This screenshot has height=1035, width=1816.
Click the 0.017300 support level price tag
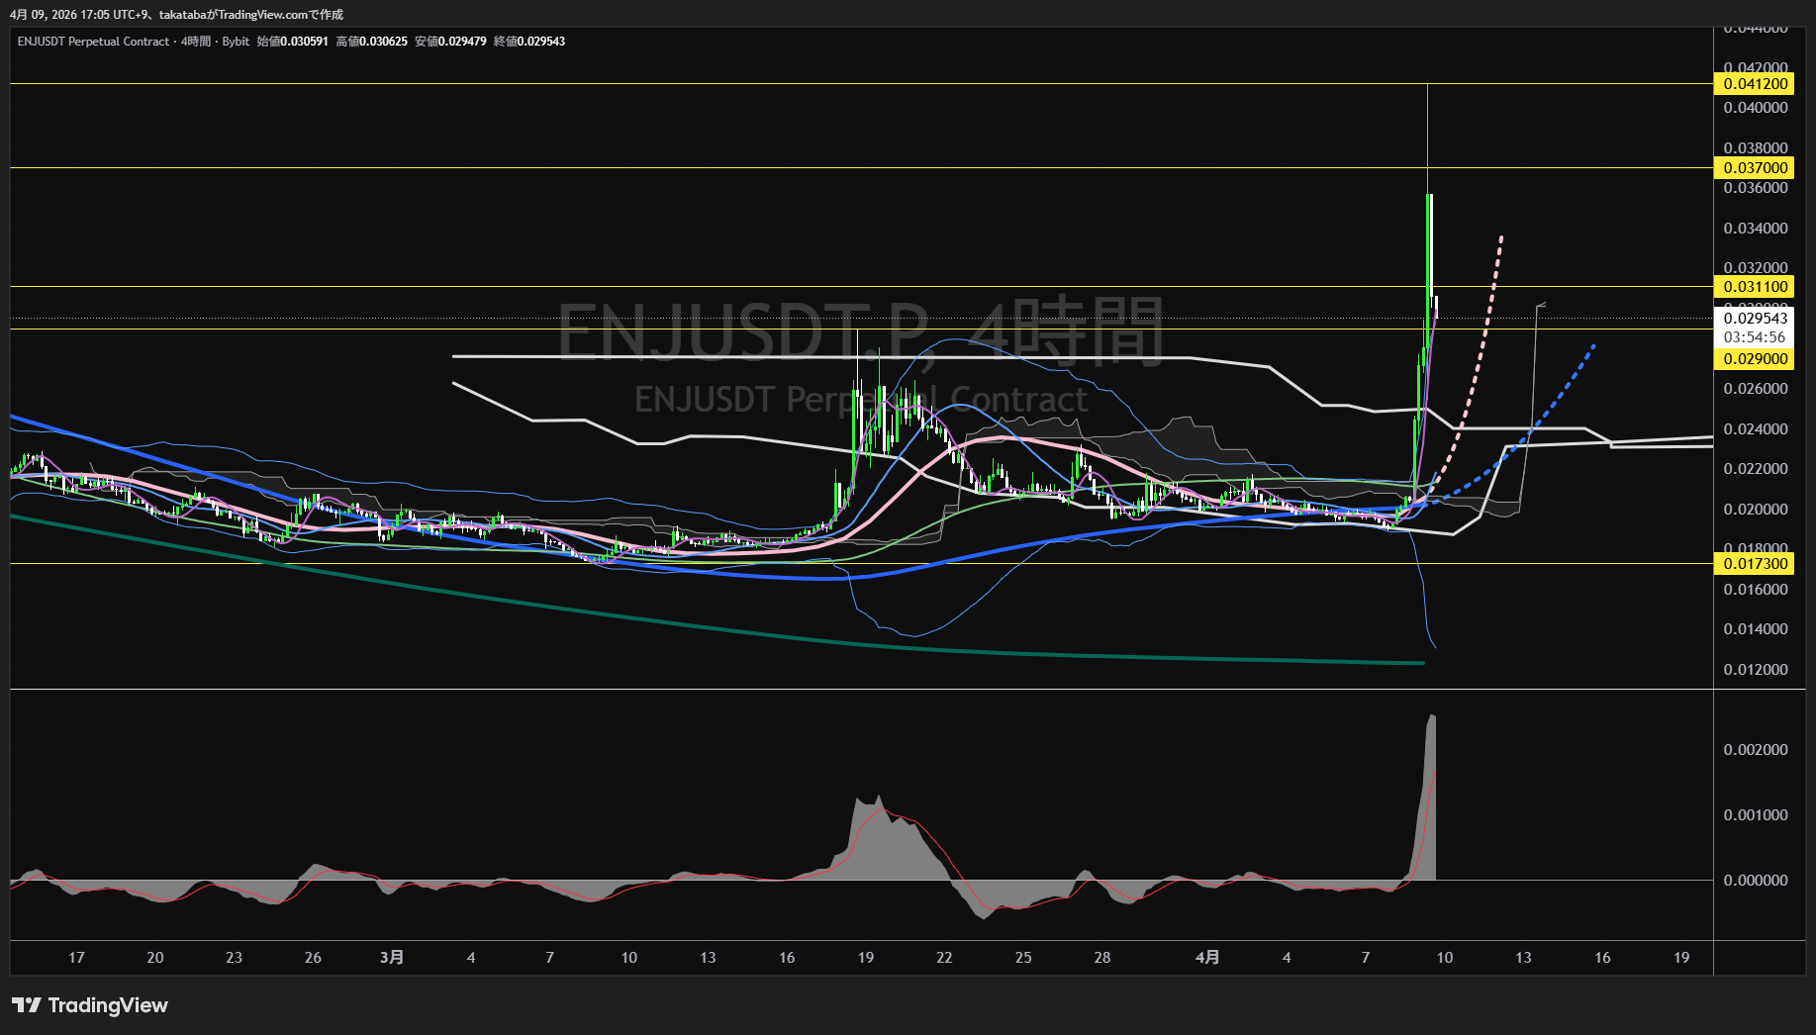tap(1755, 564)
